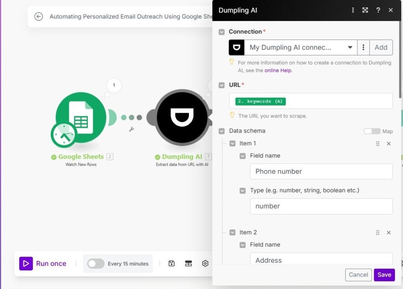
Task: Expand Dumpling AI panel to fullscreen
Action: click(x=365, y=10)
